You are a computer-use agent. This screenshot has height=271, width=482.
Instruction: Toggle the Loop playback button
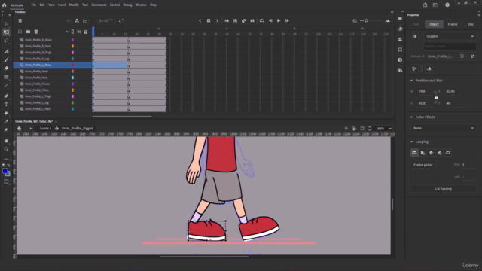pyautogui.click(x=262, y=20)
